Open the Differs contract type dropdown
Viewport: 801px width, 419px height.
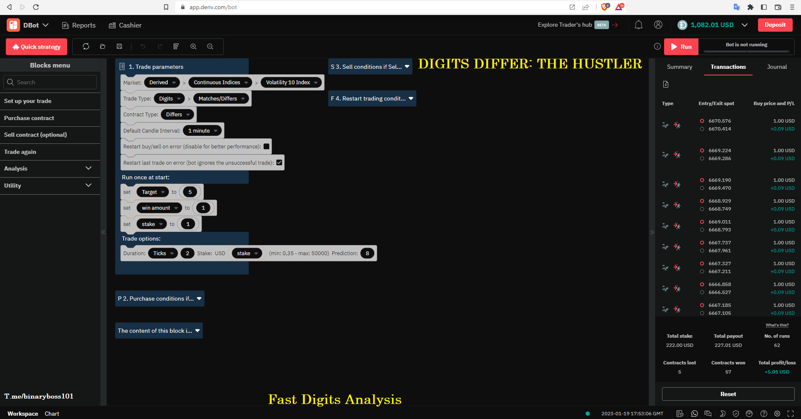point(178,115)
